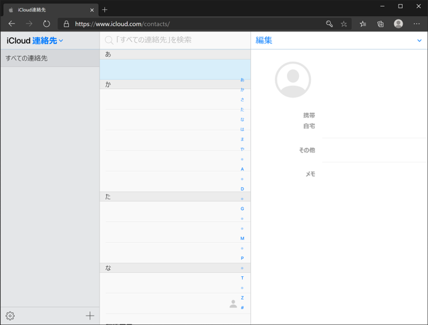The image size is (428, 325).
Task: Open a new browser tab
Action: pyautogui.click(x=105, y=10)
